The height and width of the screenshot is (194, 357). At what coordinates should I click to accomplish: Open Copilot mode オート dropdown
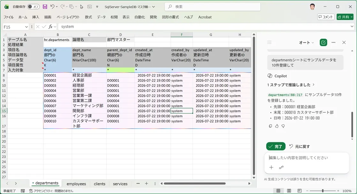(306, 42)
